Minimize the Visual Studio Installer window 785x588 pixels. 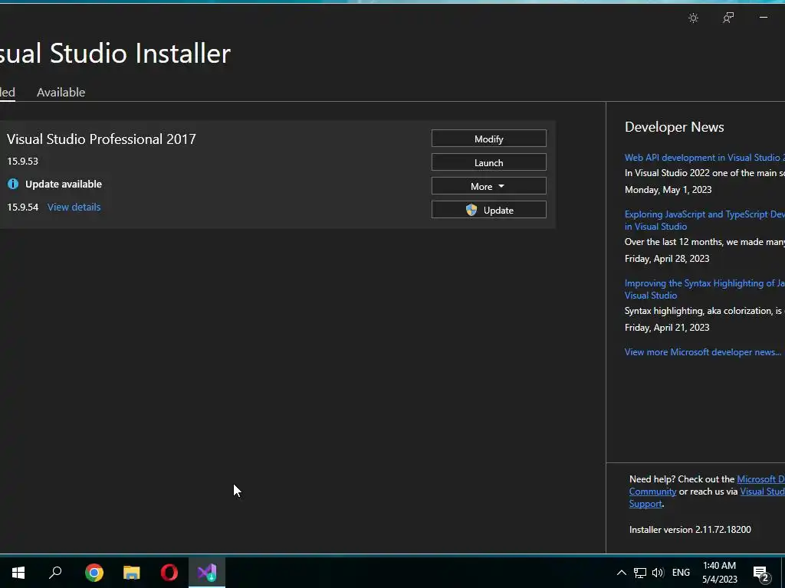pos(764,18)
